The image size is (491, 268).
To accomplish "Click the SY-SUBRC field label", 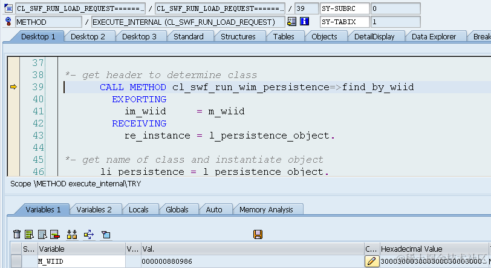I will (345, 8).
